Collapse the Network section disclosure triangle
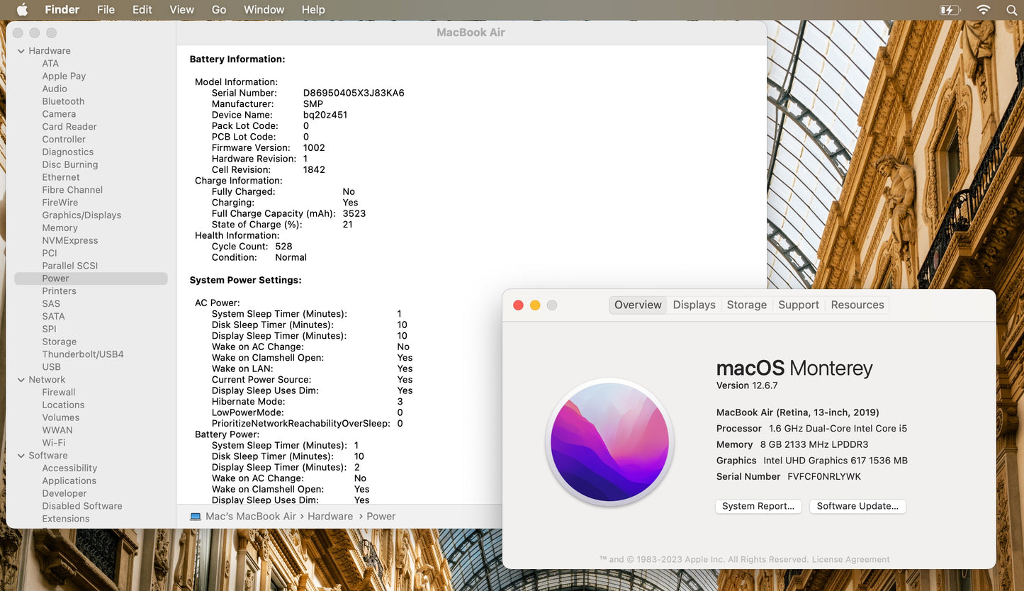The image size is (1024, 591). [21, 380]
